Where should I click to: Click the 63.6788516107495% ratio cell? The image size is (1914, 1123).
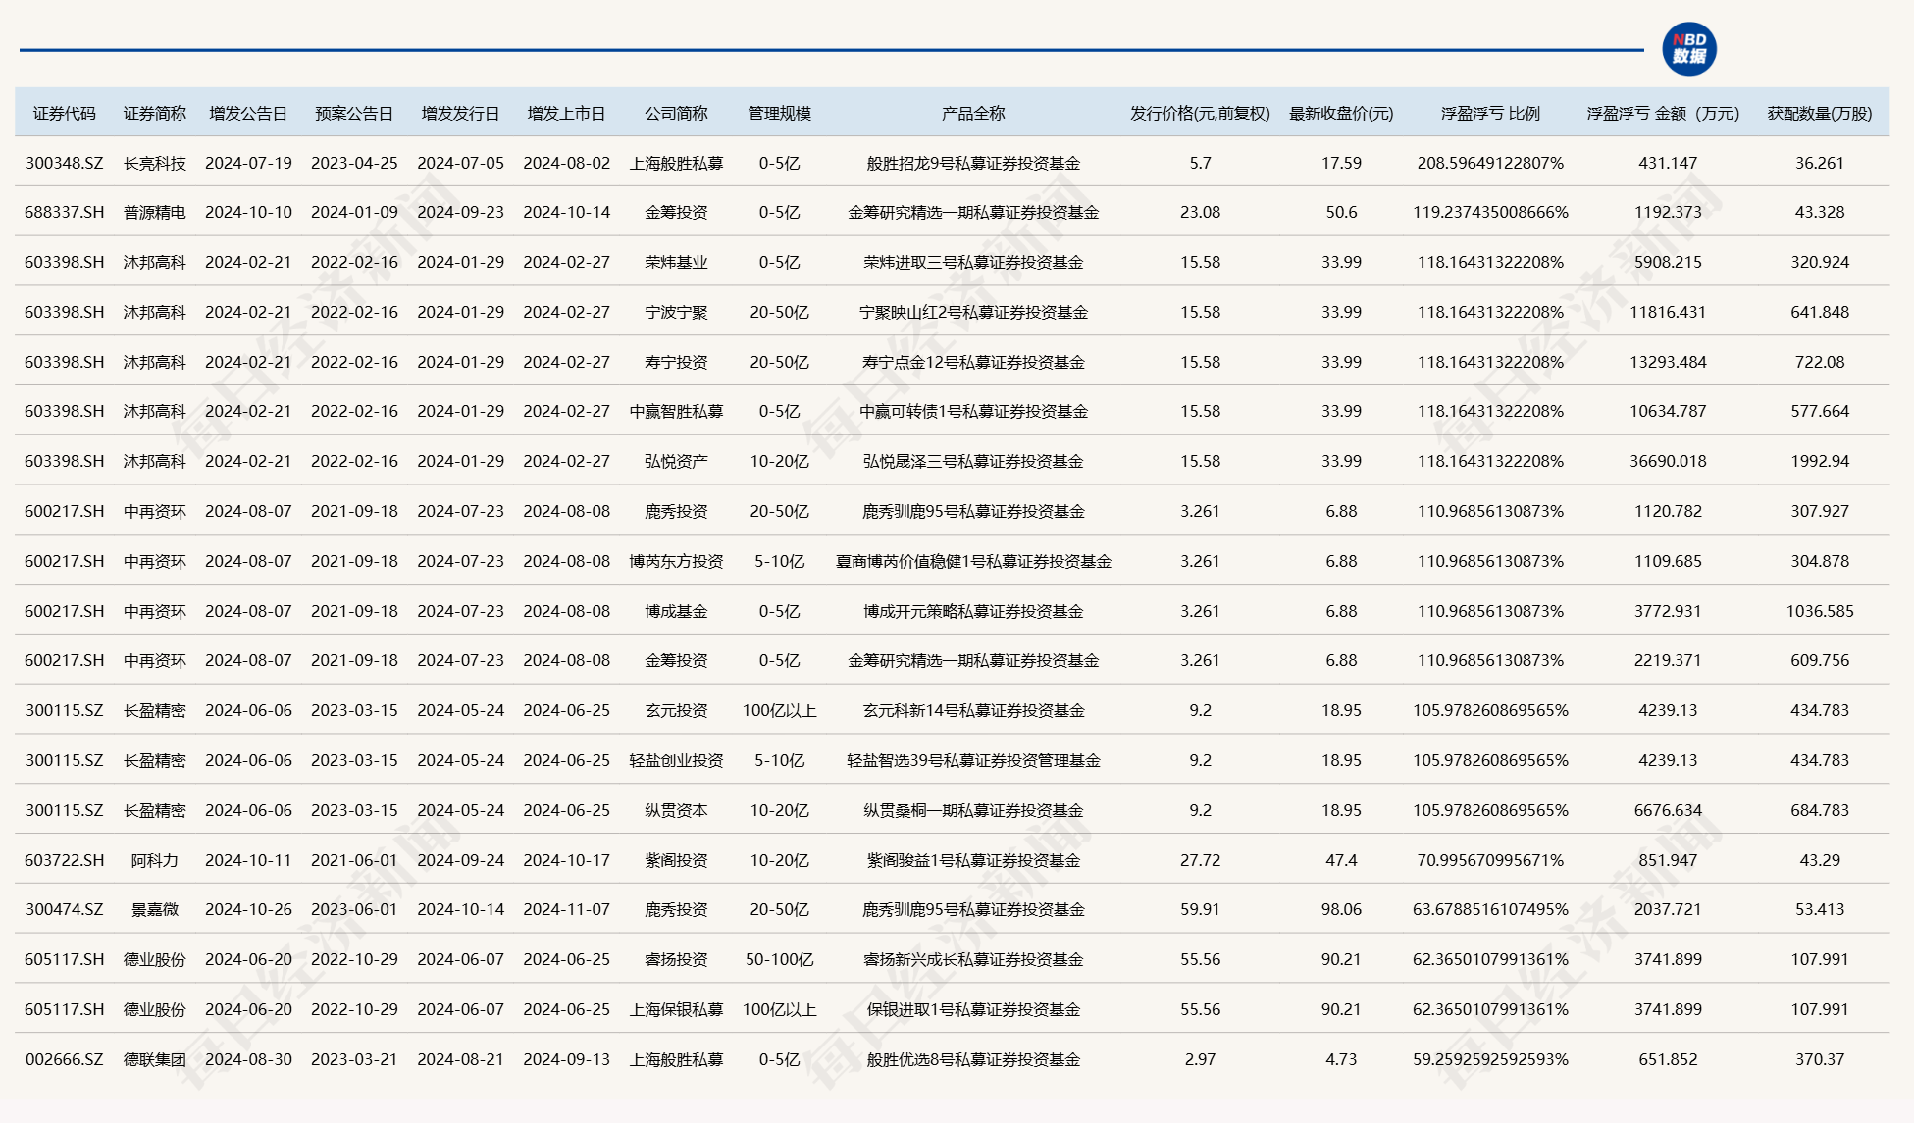point(1490,909)
